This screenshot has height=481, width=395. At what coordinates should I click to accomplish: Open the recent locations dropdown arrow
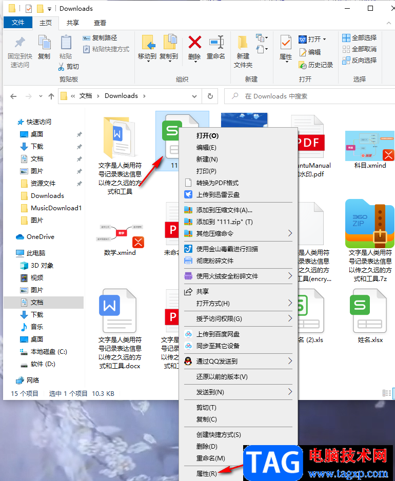tap(41, 96)
